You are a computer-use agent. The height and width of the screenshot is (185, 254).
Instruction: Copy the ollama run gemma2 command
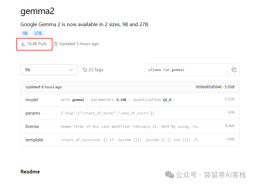(x=234, y=70)
